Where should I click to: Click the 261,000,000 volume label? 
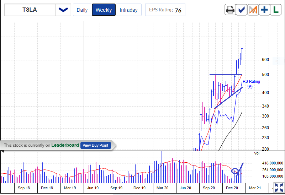[273, 170]
